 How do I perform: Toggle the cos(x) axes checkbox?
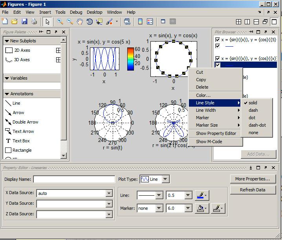[218, 58]
